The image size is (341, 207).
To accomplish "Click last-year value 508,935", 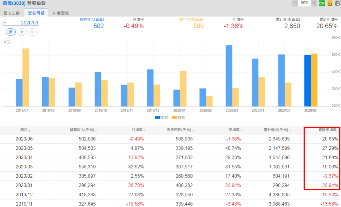I will (184, 139).
